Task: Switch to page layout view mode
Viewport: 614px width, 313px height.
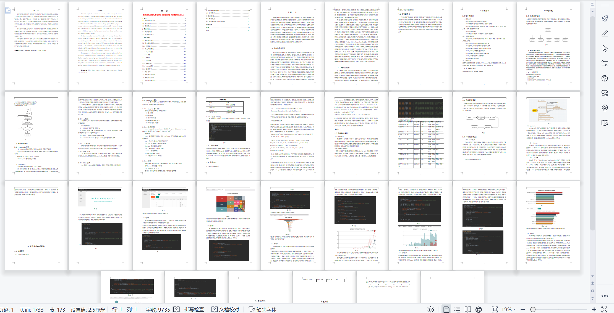Action: (446, 309)
